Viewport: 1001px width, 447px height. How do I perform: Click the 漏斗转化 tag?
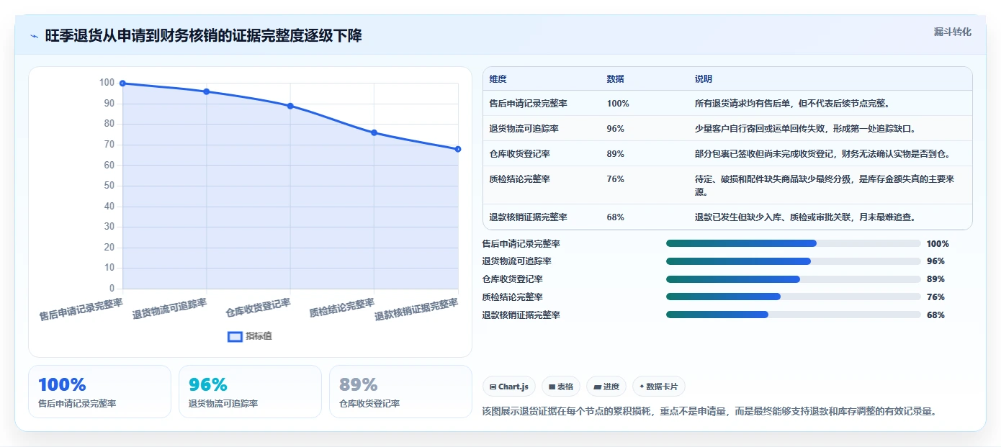[x=952, y=32]
